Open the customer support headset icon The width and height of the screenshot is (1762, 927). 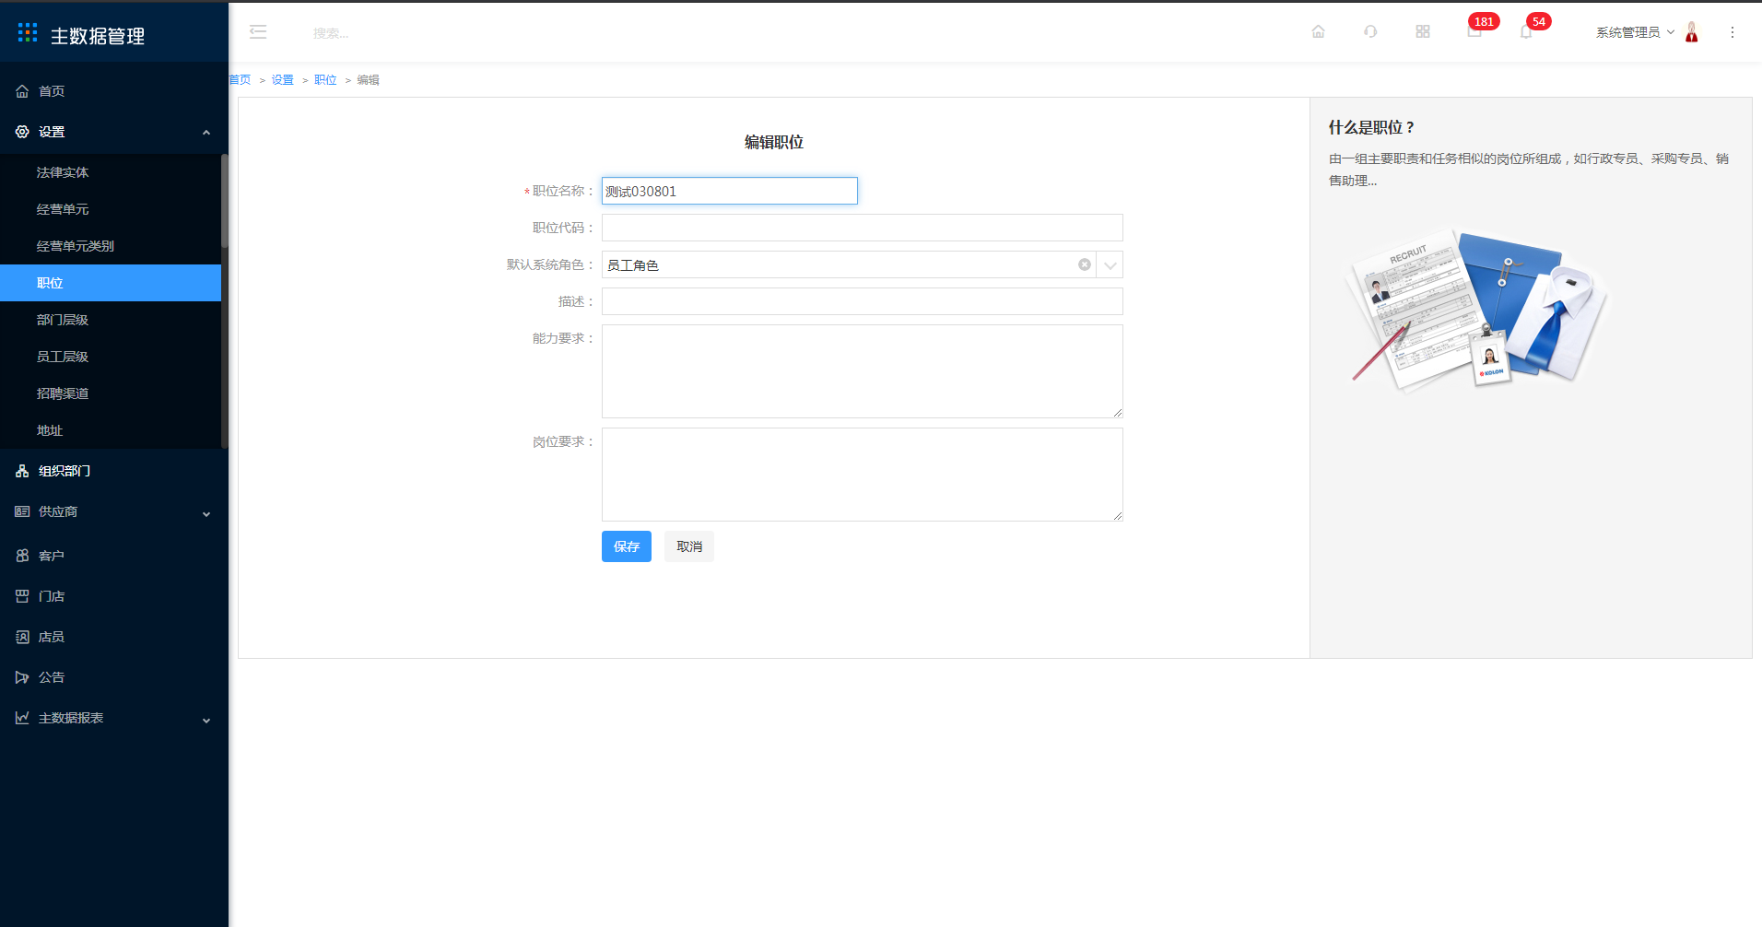[x=1370, y=31]
